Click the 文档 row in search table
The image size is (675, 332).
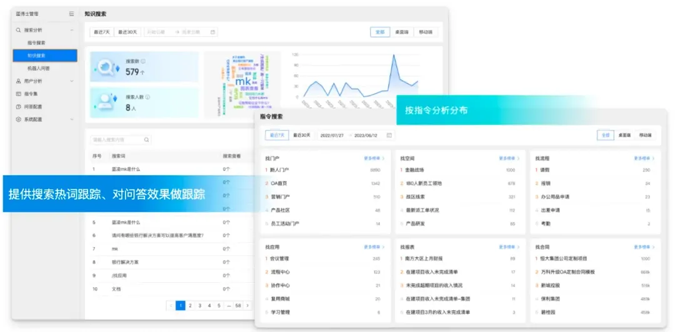click(170, 289)
